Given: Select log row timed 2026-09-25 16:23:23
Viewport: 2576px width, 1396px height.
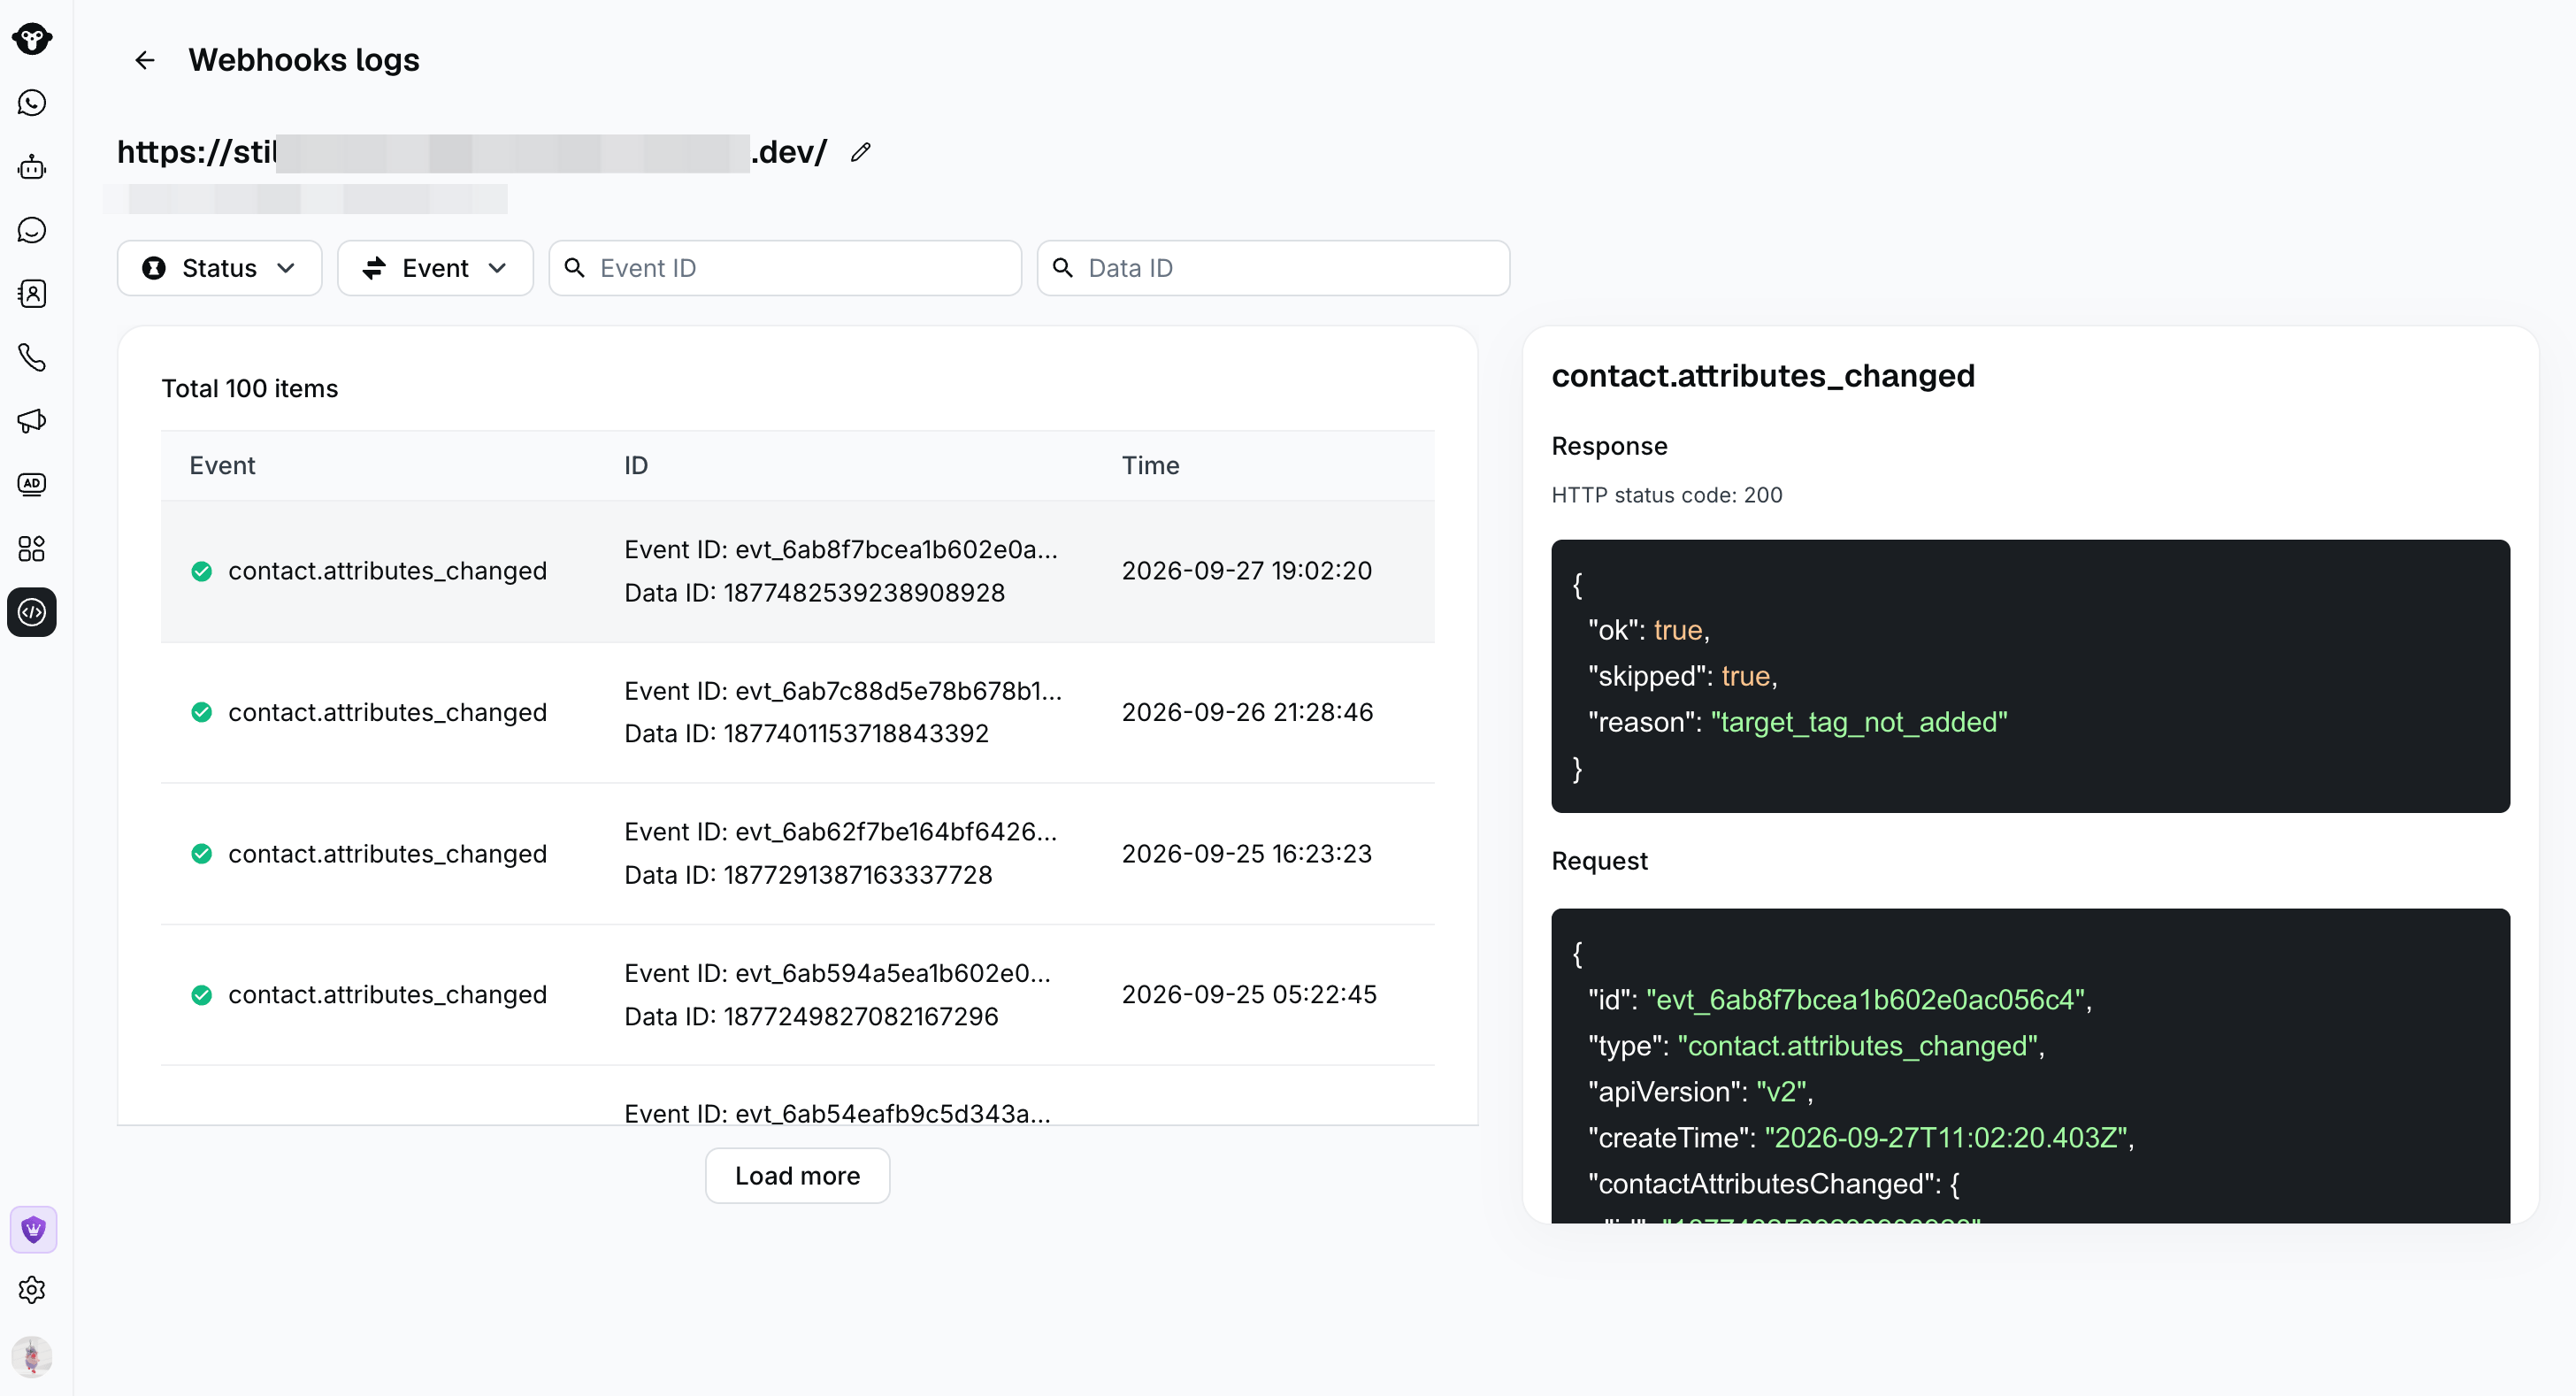Looking at the screenshot, I should pyautogui.click(x=797, y=854).
